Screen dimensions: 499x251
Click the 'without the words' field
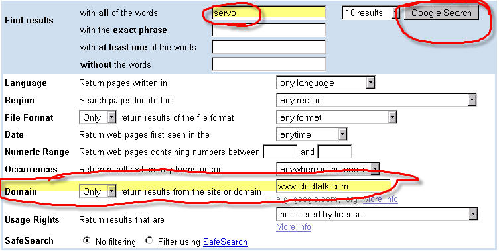(x=269, y=64)
